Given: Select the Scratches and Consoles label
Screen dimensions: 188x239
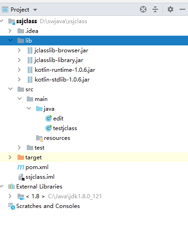Looking at the screenshot, I should coord(48,206).
